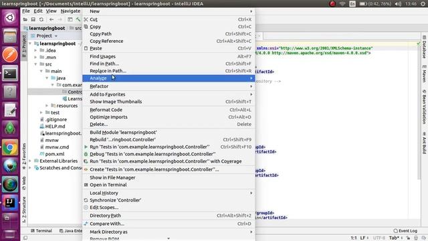Launch Google Chrome from the dock
The width and height of the screenshot is (428, 241).
[x=10, y=147]
